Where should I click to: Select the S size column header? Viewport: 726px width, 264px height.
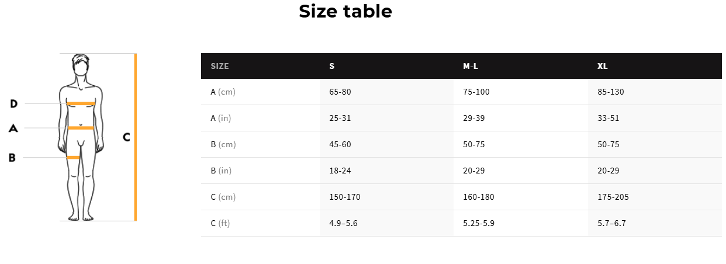pyautogui.click(x=331, y=66)
